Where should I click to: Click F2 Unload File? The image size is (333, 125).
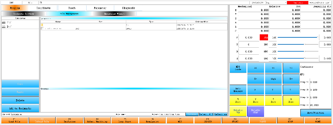pyautogui.click(x=42, y=121)
